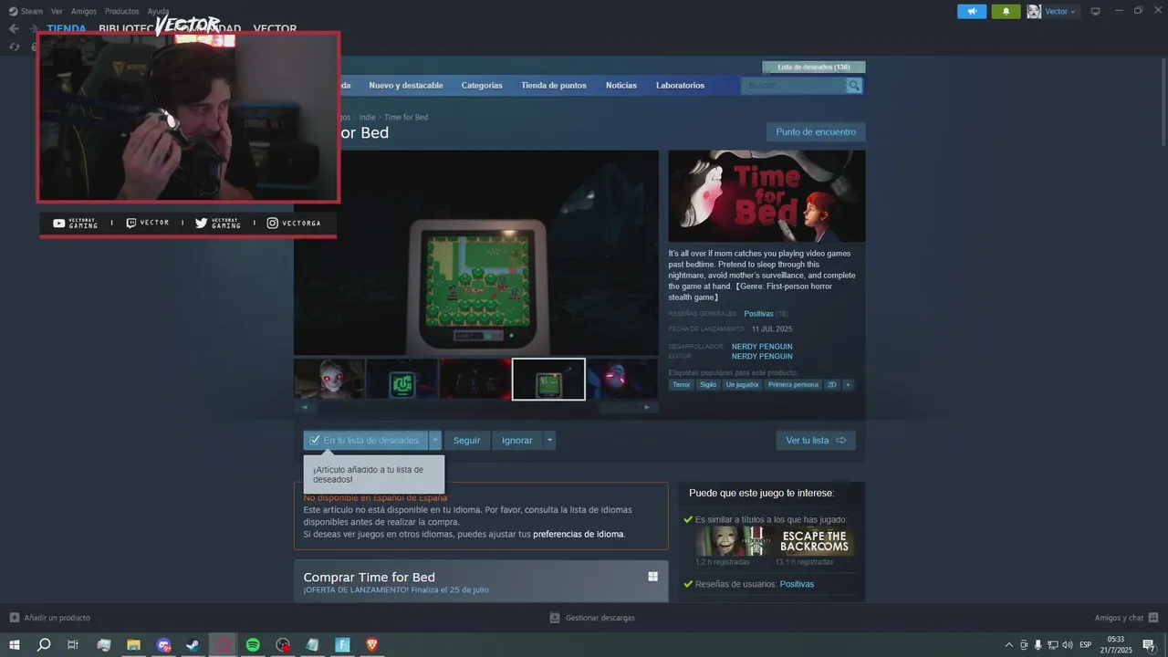Open the preferencias de idioma link
The image size is (1168, 657).
pos(579,534)
